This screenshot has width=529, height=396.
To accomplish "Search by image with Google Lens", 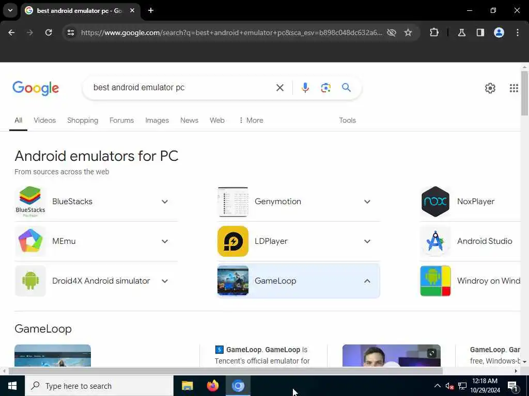I will click(325, 88).
